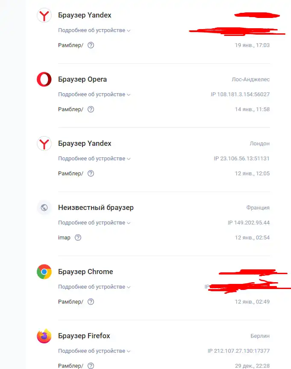Open help icon for London Yandex session
This screenshot has height=369, width=291.
pyautogui.click(x=91, y=174)
